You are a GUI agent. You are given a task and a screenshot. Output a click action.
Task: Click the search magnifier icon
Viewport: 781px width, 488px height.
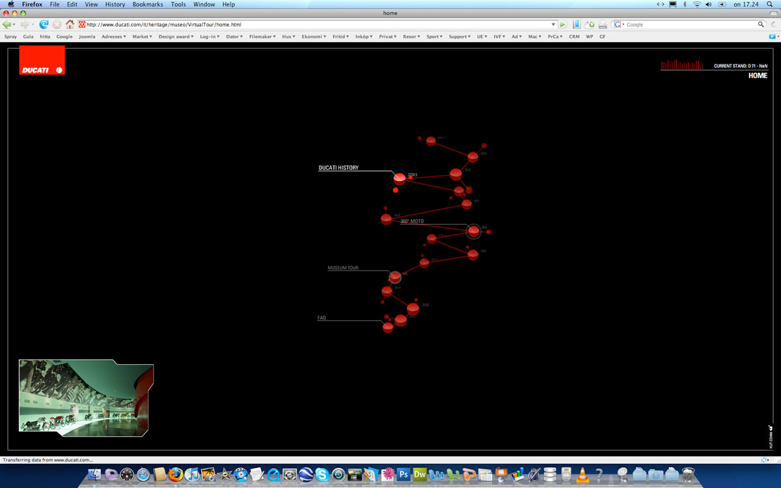point(761,25)
